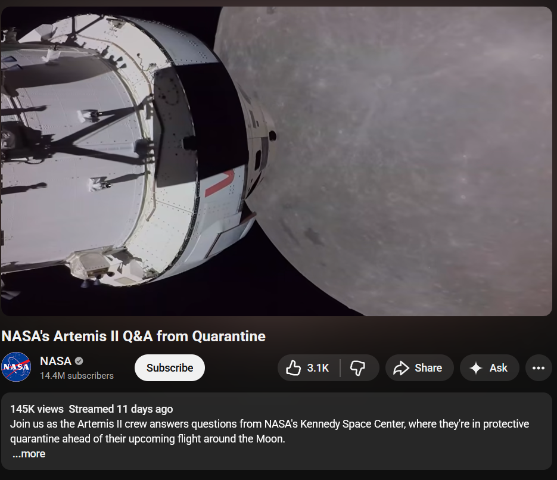
Task: Click the 3.1K like count
Action: [318, 368]
